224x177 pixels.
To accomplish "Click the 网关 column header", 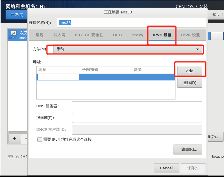I will [153, 70].
